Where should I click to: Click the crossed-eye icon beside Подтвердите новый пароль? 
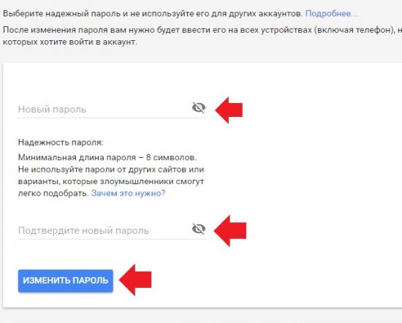pos(199,229)
